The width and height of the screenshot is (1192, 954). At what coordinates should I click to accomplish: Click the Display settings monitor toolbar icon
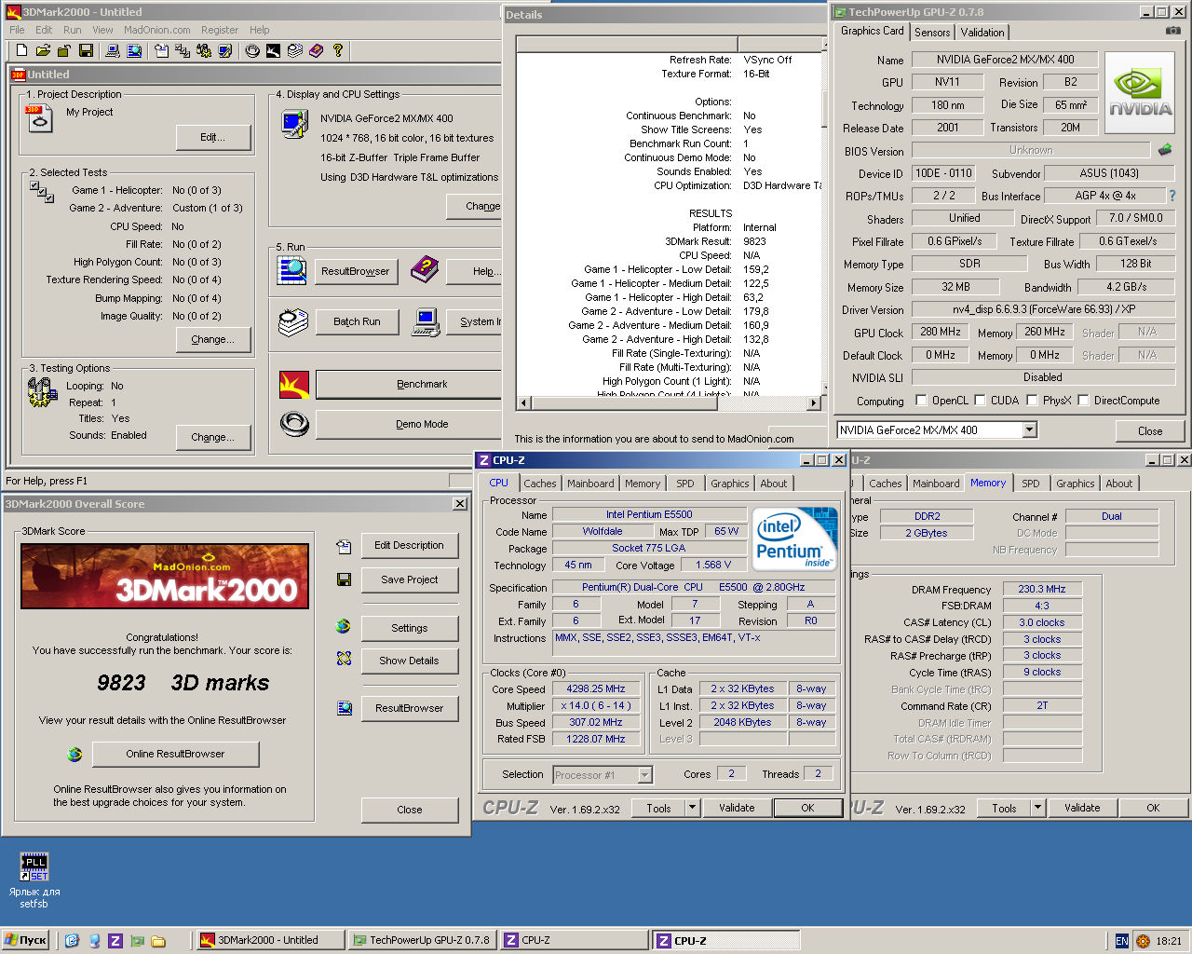pos(224,50)
